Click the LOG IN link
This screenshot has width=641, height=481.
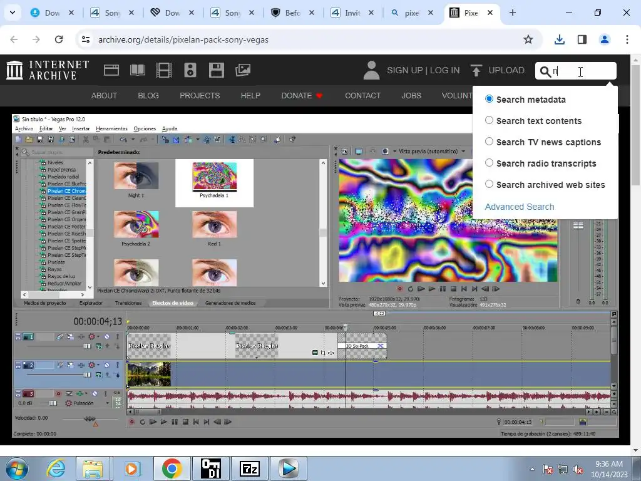pos(445,70)
